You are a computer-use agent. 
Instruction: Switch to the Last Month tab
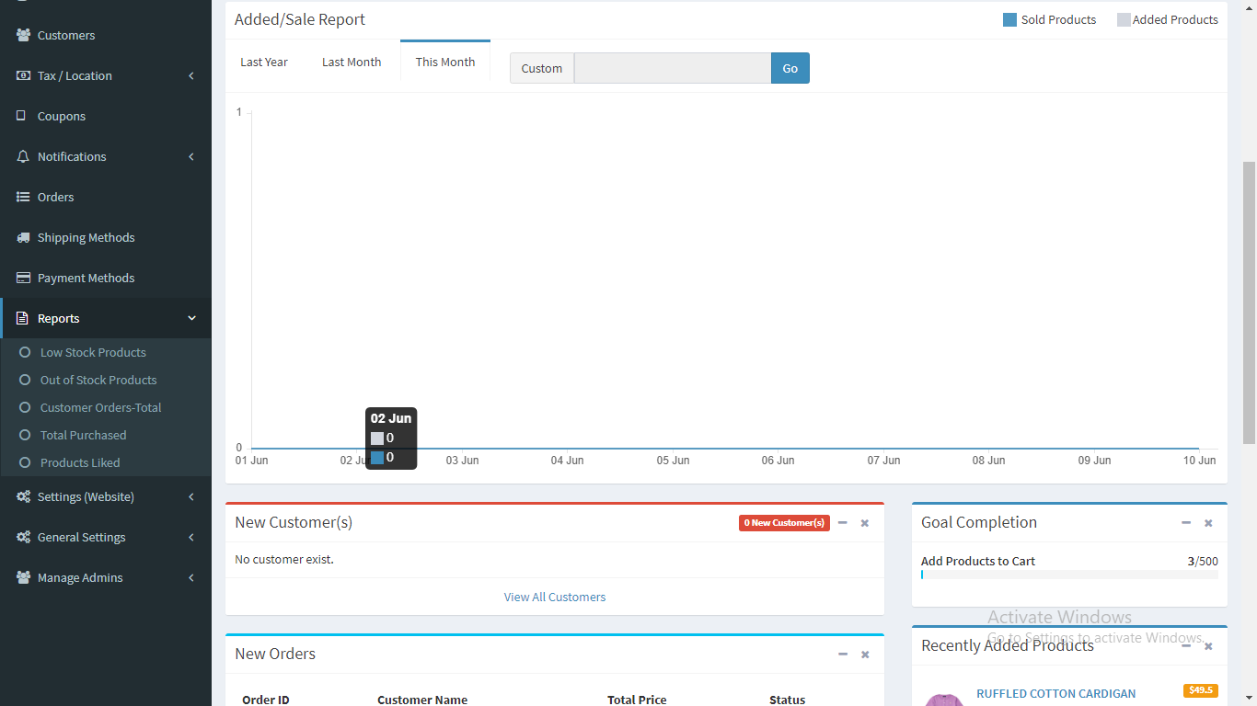point(352,62)
